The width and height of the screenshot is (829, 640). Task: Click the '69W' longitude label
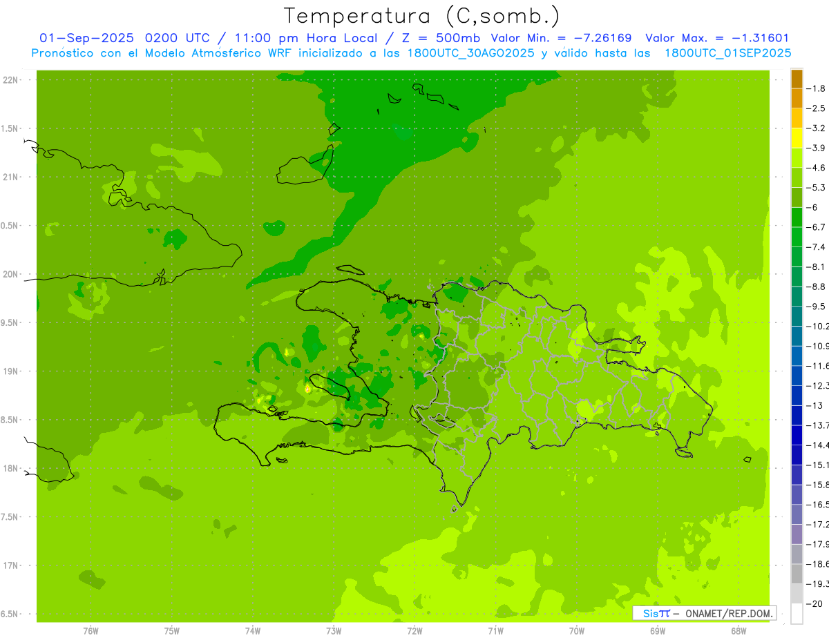click(x=658, y=631)
